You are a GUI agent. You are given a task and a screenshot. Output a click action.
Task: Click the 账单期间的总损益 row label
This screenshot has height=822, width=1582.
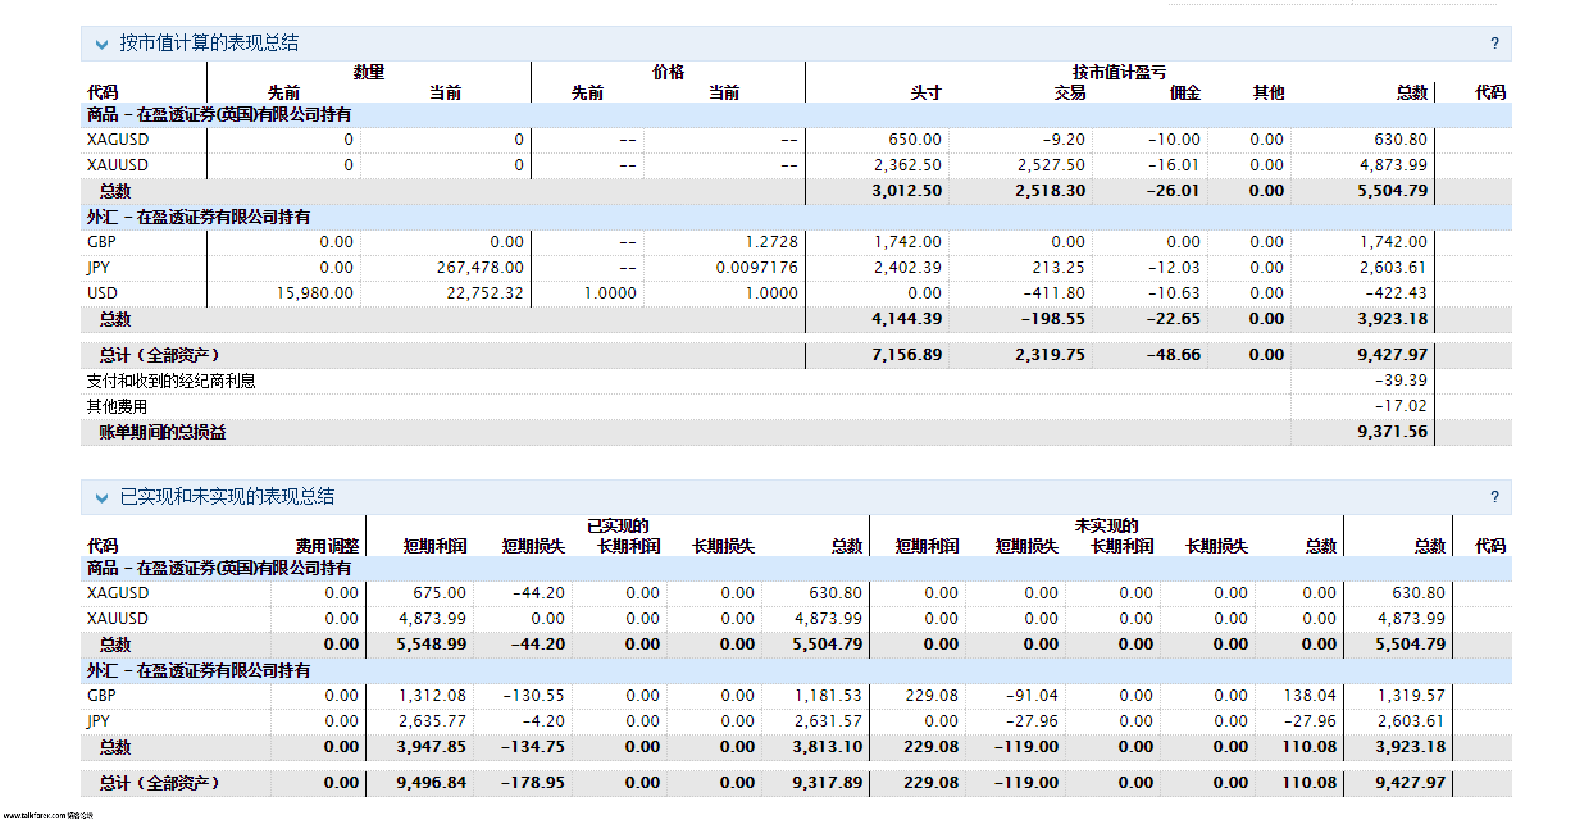pos(162,432)
